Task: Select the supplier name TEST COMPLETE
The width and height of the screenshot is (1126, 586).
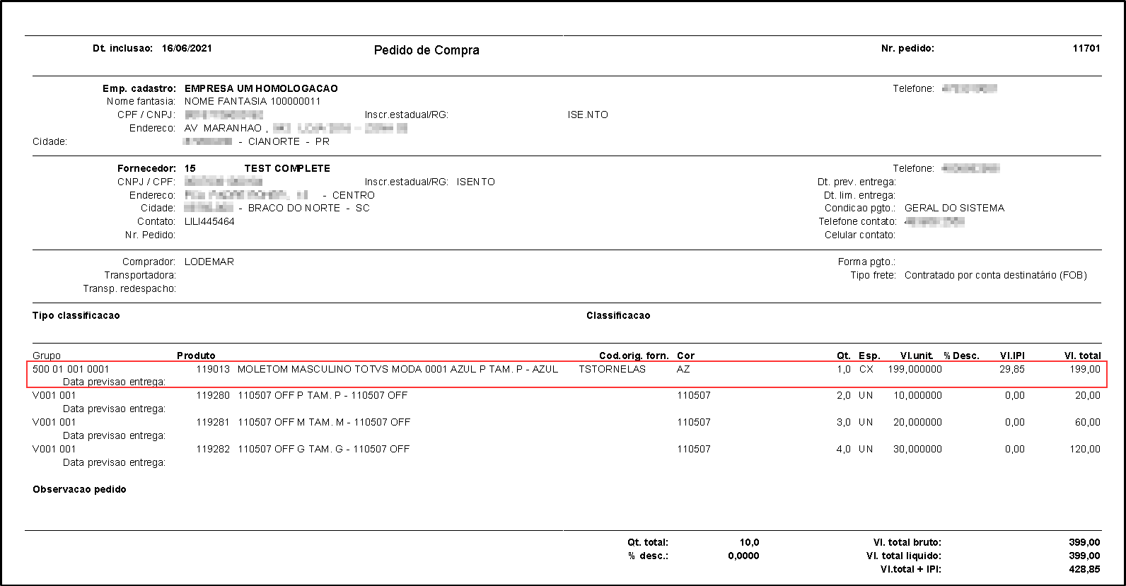Action: 287,168
